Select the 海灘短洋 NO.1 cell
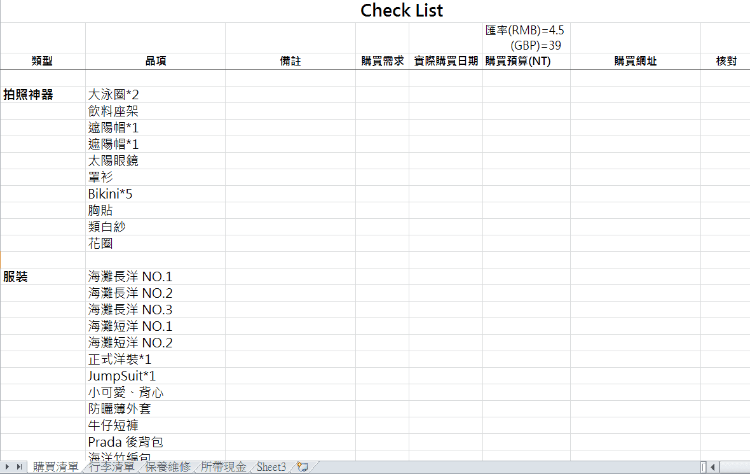The height and width of the screenshot is (474, 750). pyautogui.click(x=156, y=326)
